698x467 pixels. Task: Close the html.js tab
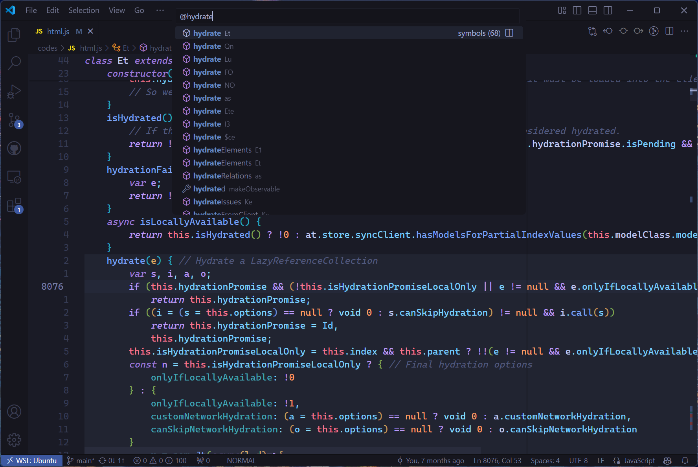tap(90, 31)
